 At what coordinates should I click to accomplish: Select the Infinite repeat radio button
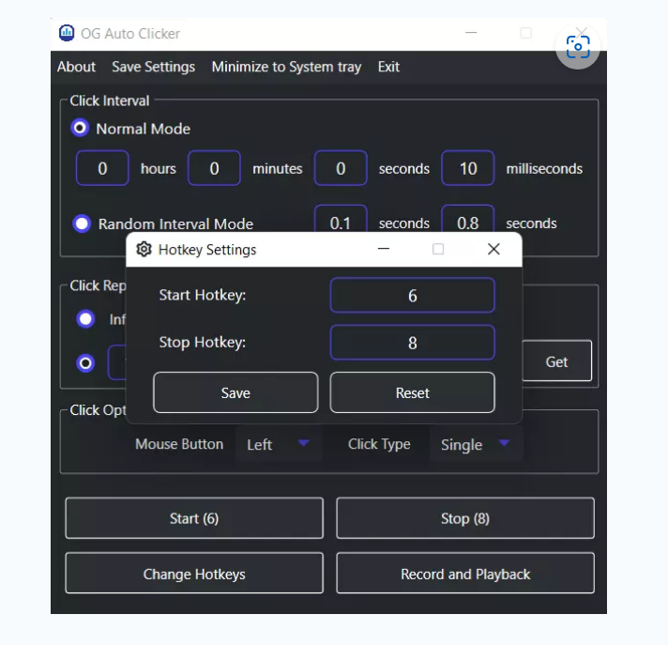tap(85, 318)
